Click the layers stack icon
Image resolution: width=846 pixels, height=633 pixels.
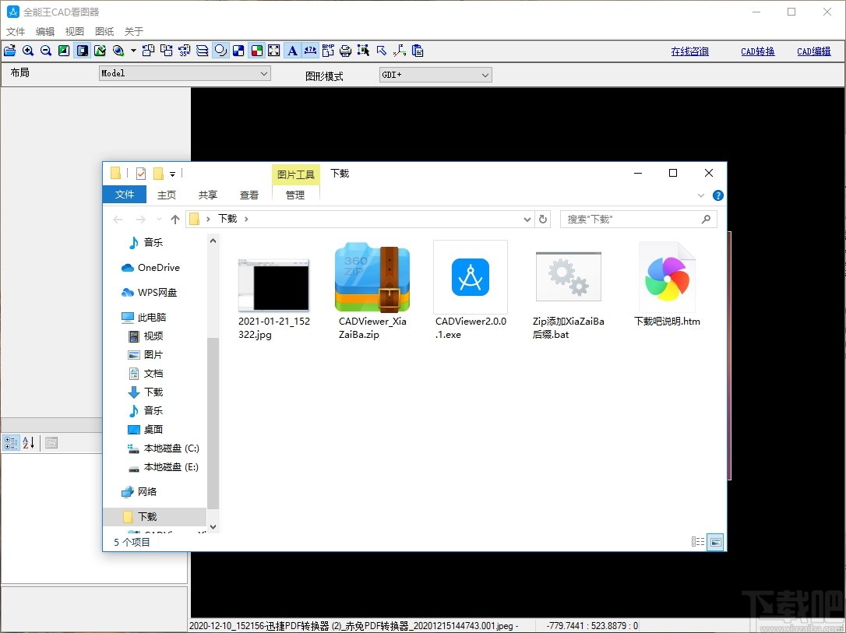(202, 51)
